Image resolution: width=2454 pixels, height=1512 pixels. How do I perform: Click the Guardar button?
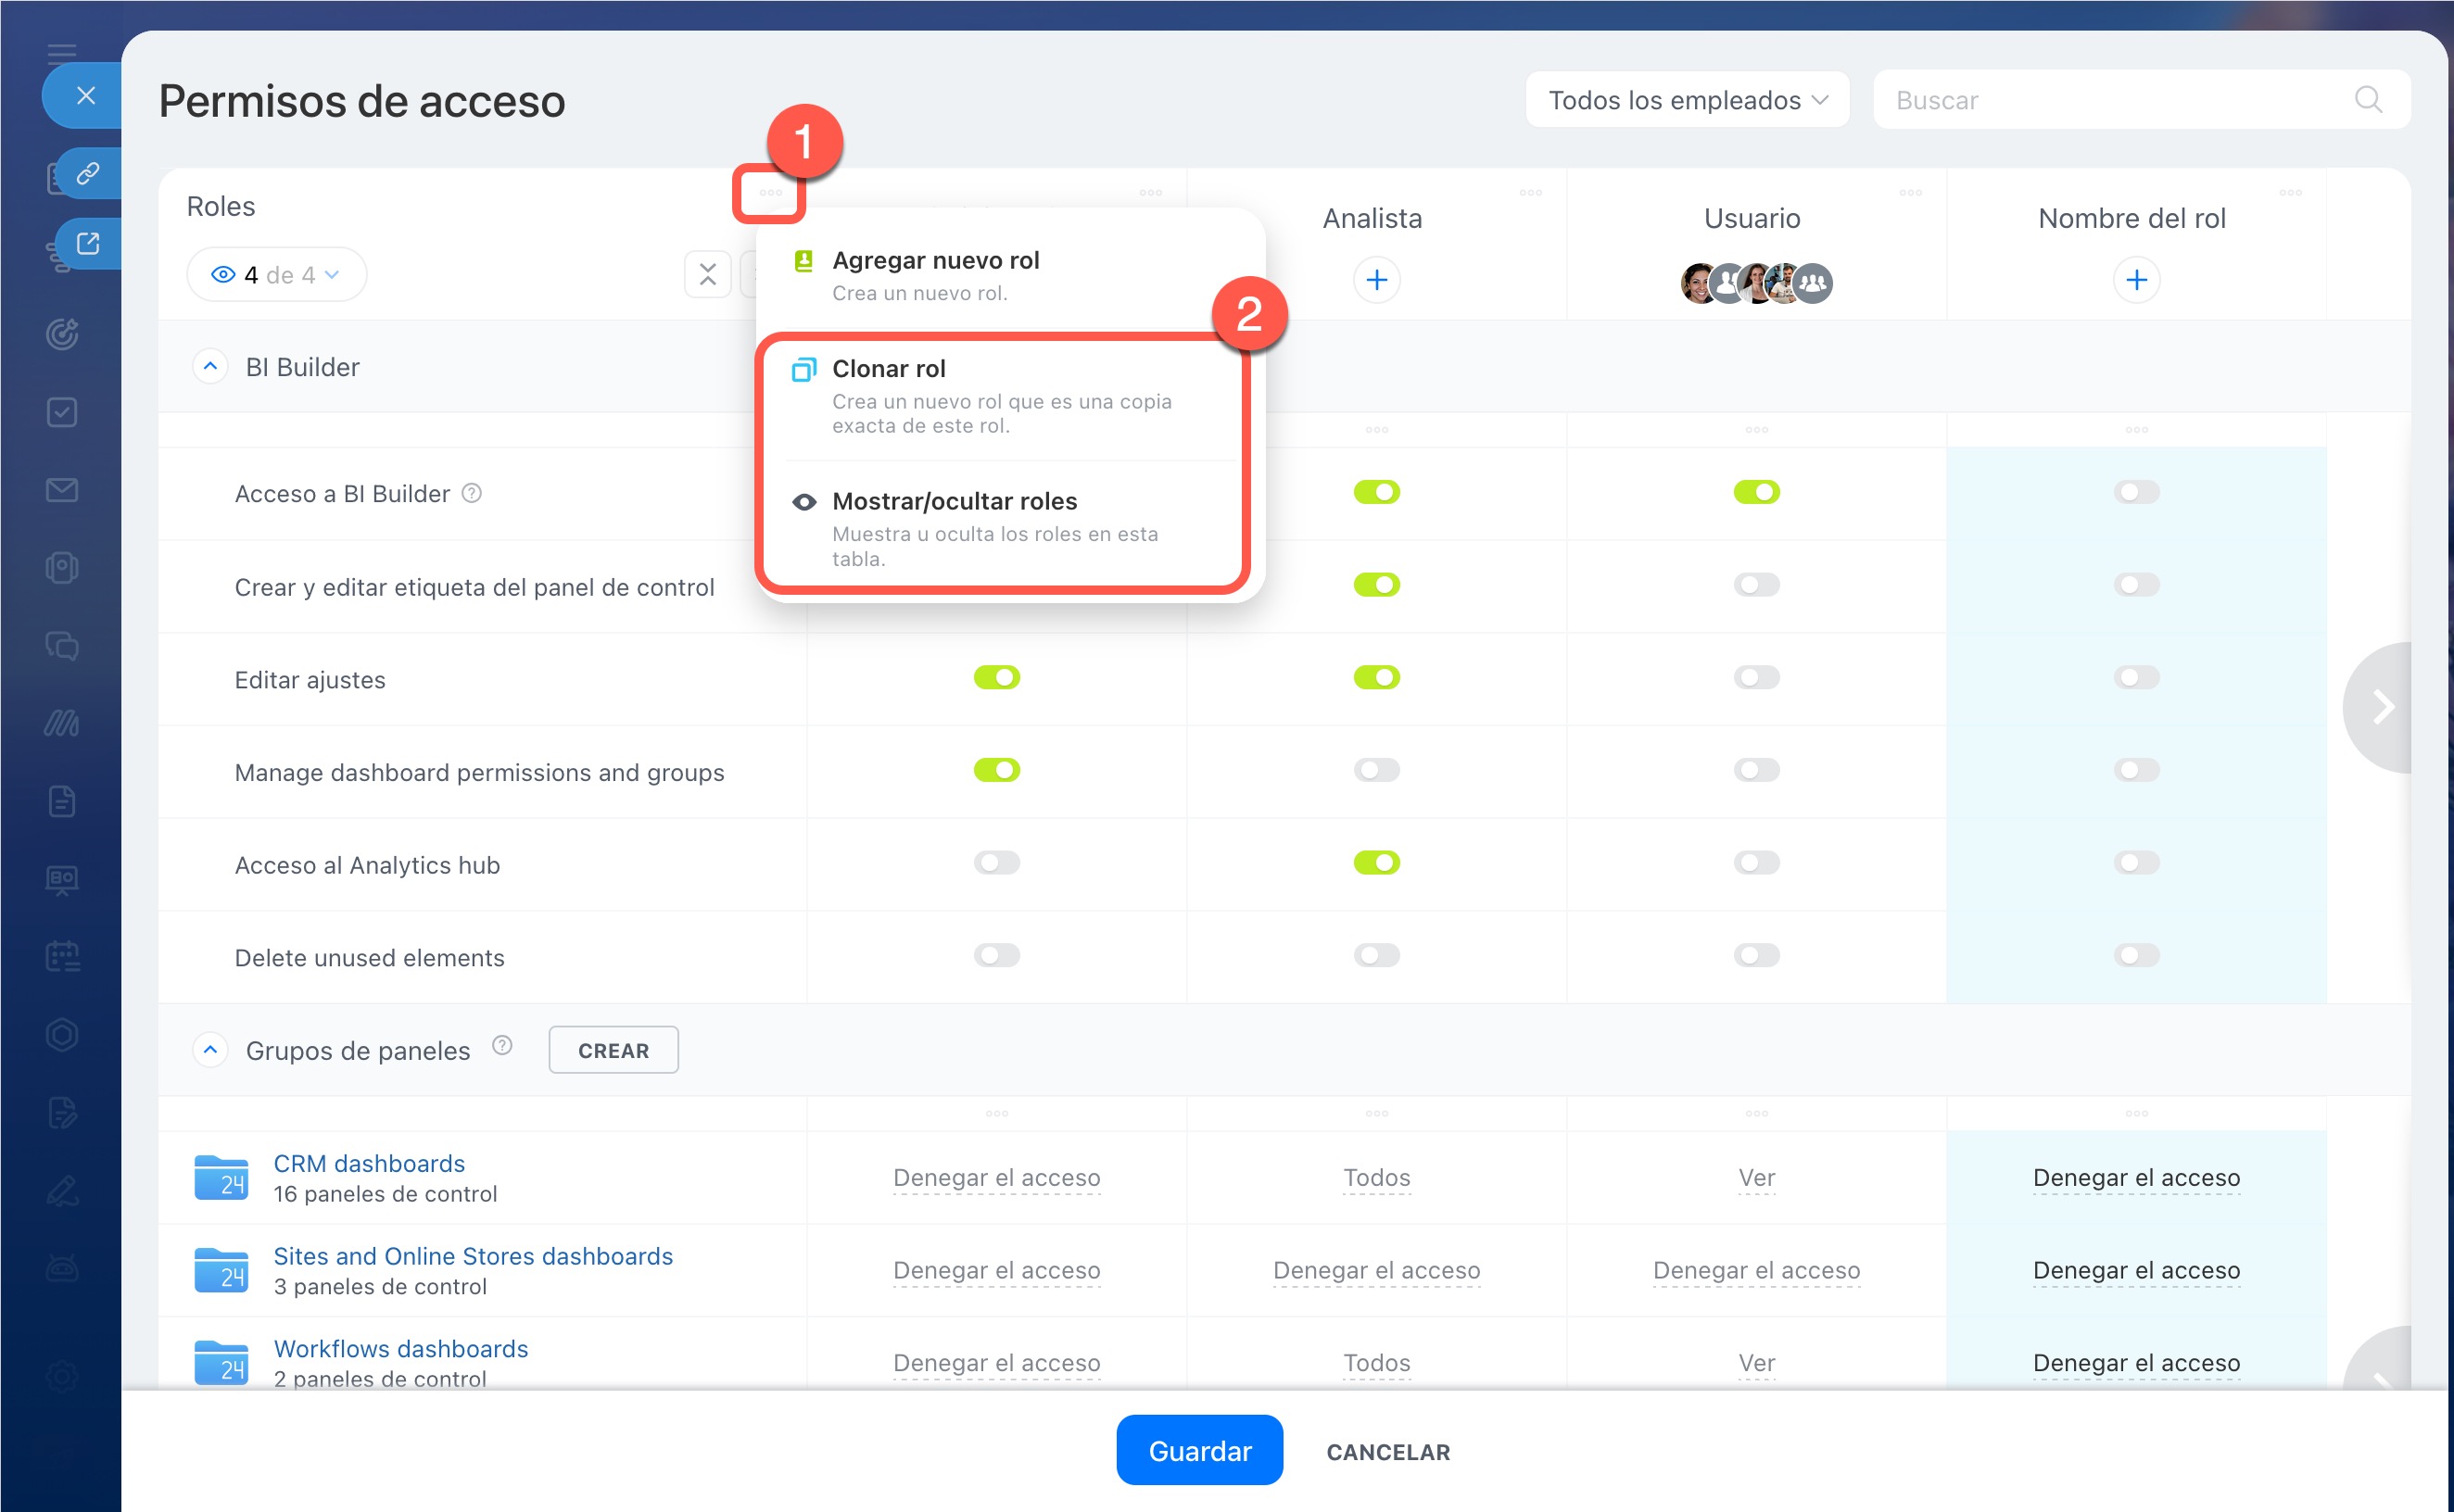click(x=1198, y=1450)
